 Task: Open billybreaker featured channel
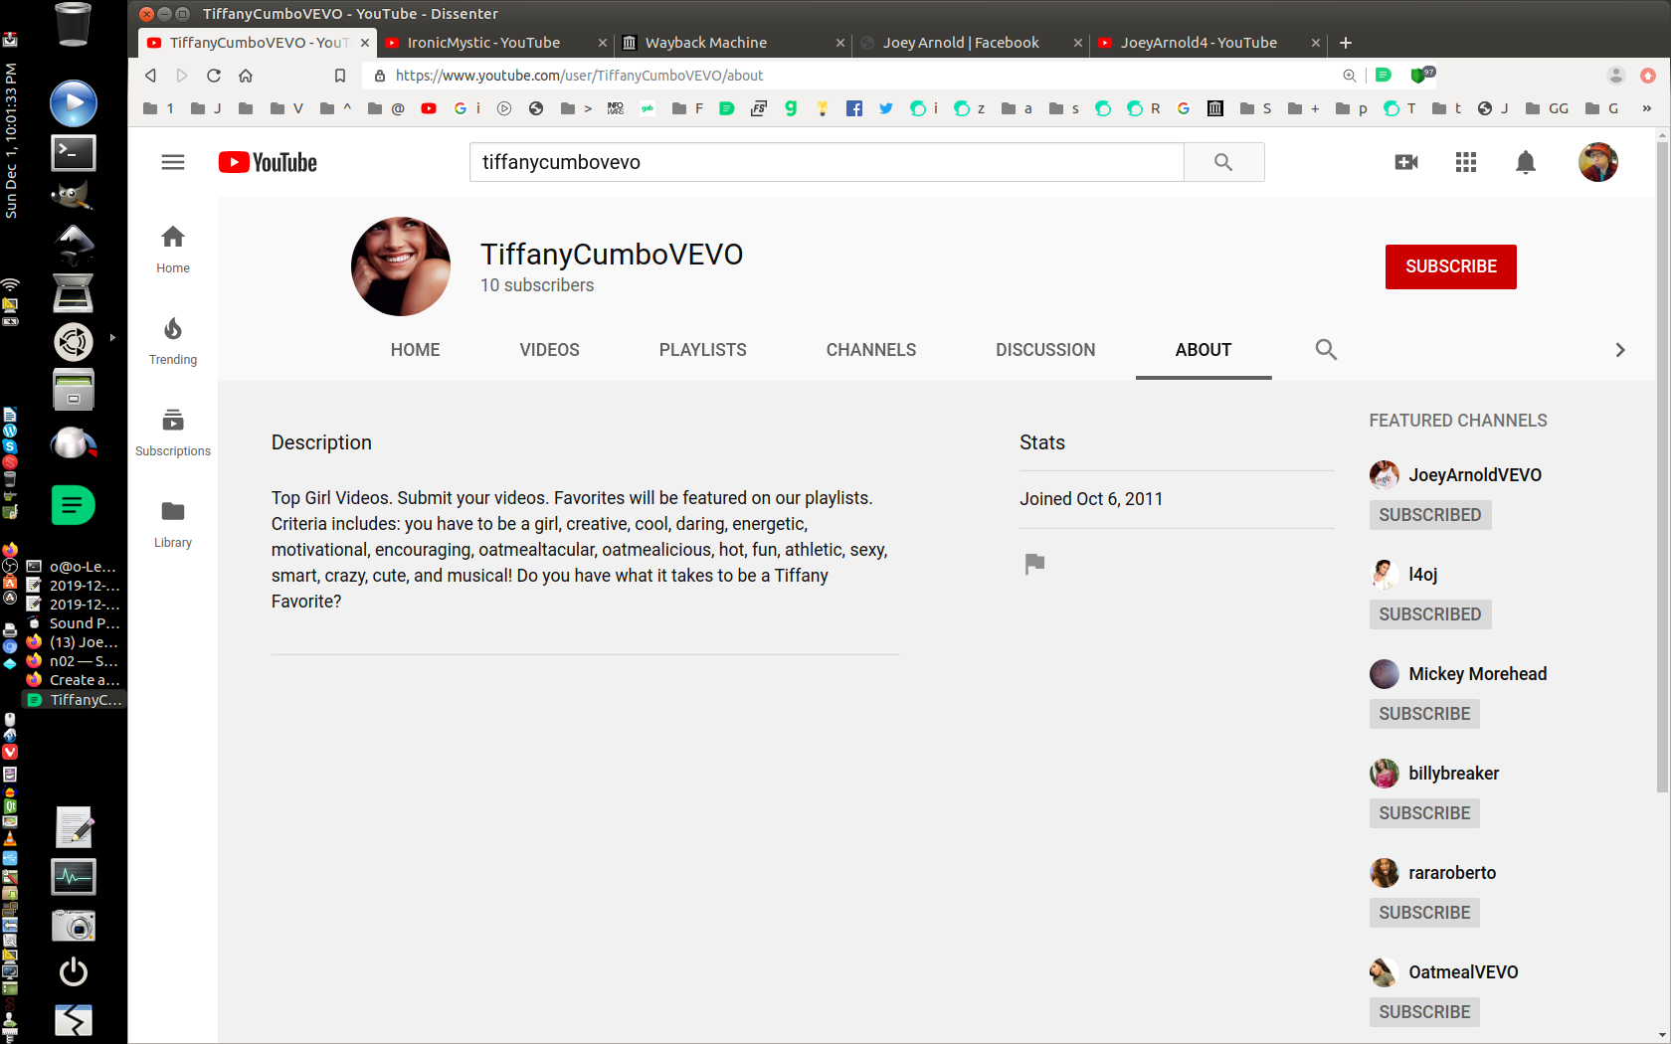point(1453,774)
